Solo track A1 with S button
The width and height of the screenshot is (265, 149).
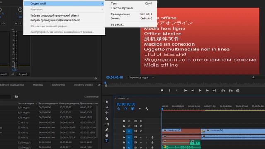(147, 137)
